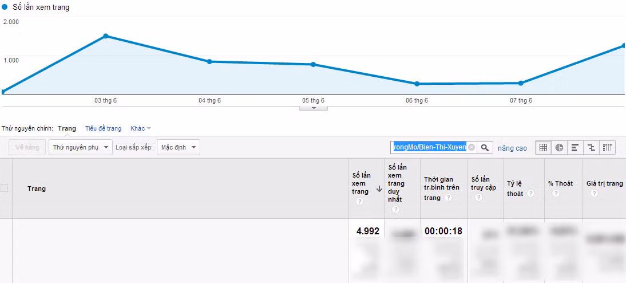
Task: Sort by Tỷ lệ thoát column
Action: 516,188
